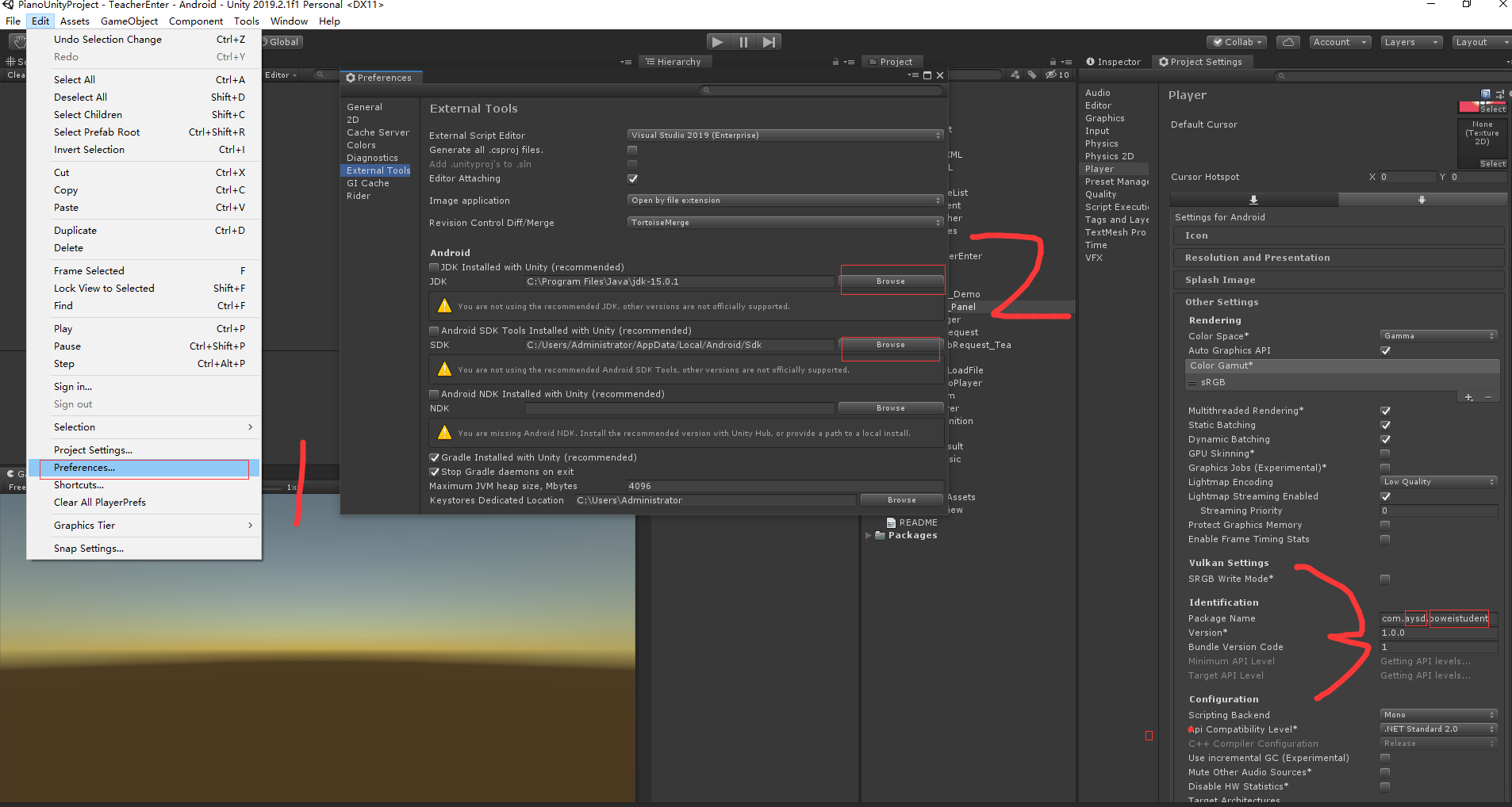Viewport: 1512px width, 807px height.
Task: Open the Layers dropdown
Action: pyautogui.click(x=1410, y=42)
